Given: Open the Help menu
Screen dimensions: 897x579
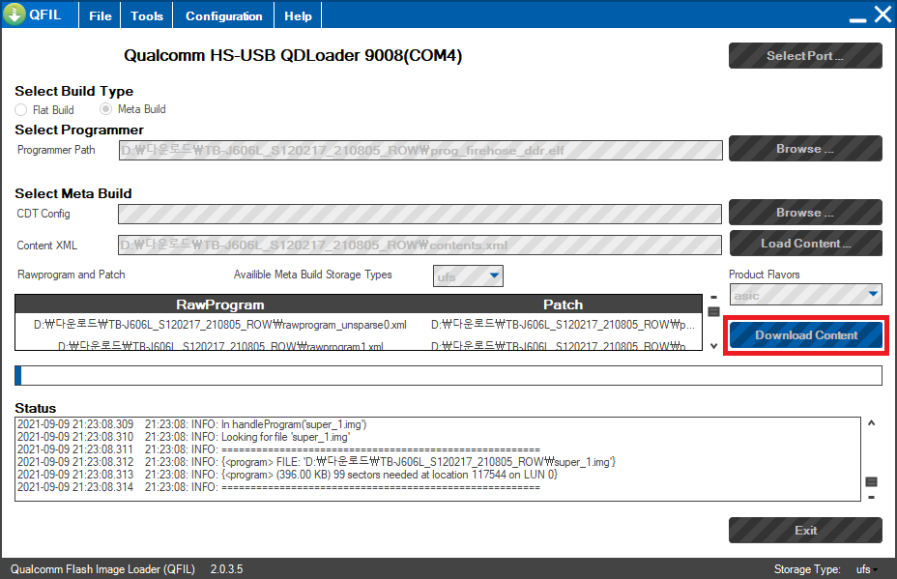Looking at the screenshot, I should tap(298, 16).
